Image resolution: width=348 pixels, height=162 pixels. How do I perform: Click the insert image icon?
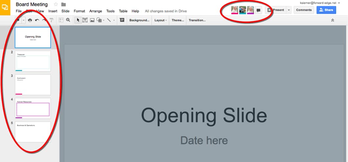click(92, 20)
